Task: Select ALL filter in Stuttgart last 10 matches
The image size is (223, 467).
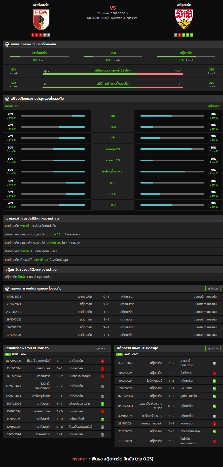Action: coord(119,354)
